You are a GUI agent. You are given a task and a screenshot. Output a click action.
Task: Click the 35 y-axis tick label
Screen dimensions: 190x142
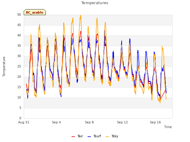coord(19,46)
